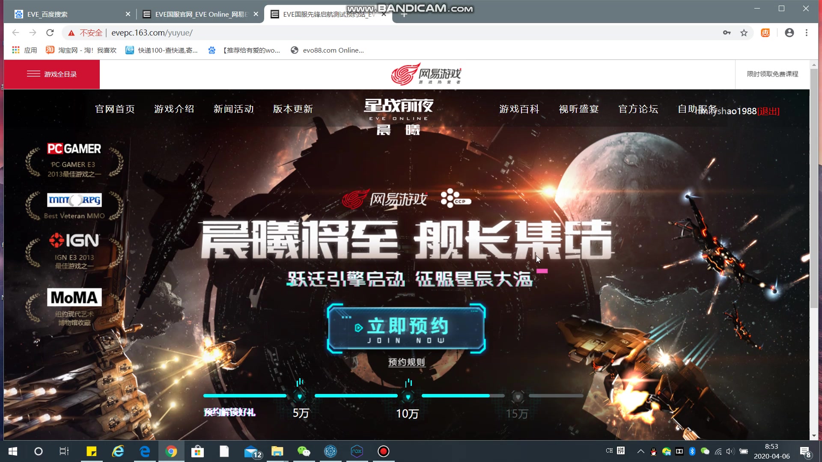Viewport: 822px width, 462px height.
Task: Reload the page with the refresh icon
Action: point(50,33)
